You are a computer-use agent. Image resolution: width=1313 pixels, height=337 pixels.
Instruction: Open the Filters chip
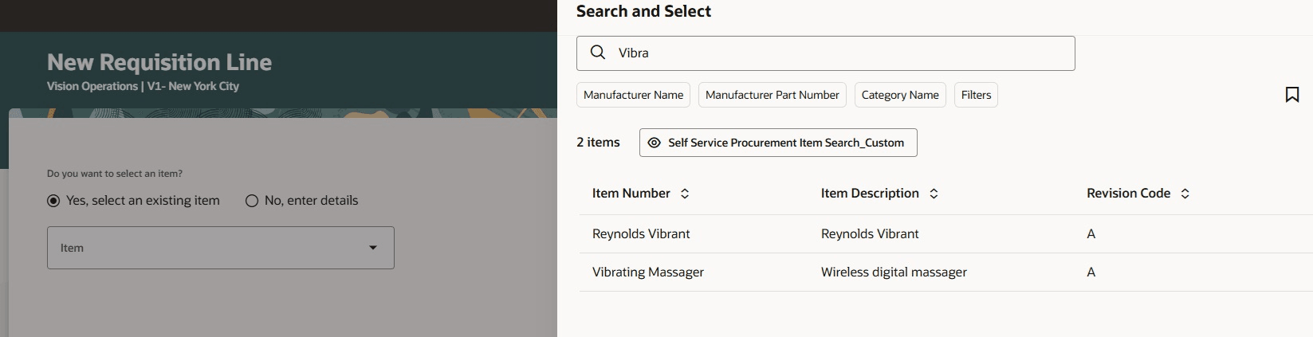(976, 95)
